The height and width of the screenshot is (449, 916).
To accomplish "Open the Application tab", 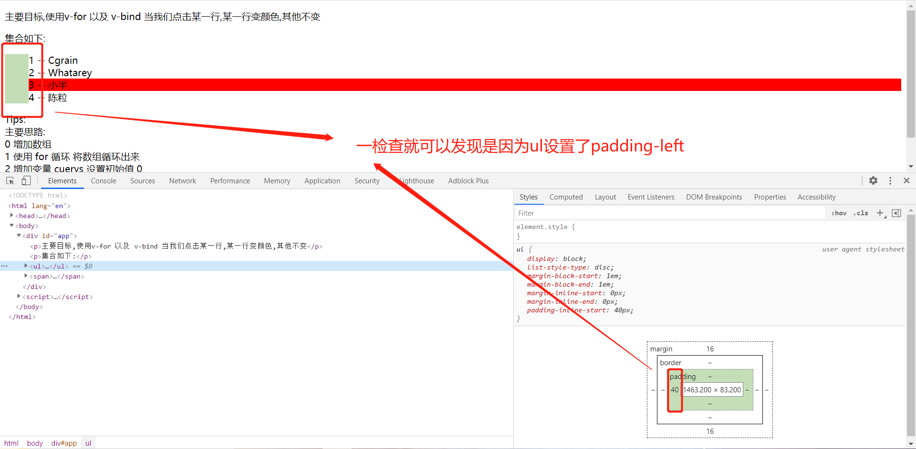I will [323, 181].
